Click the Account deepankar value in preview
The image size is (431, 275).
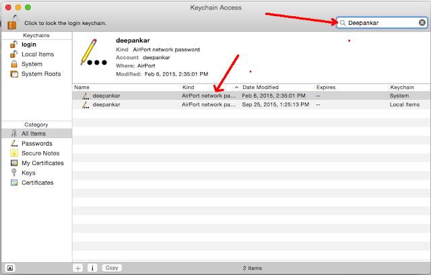pos(156,57)
